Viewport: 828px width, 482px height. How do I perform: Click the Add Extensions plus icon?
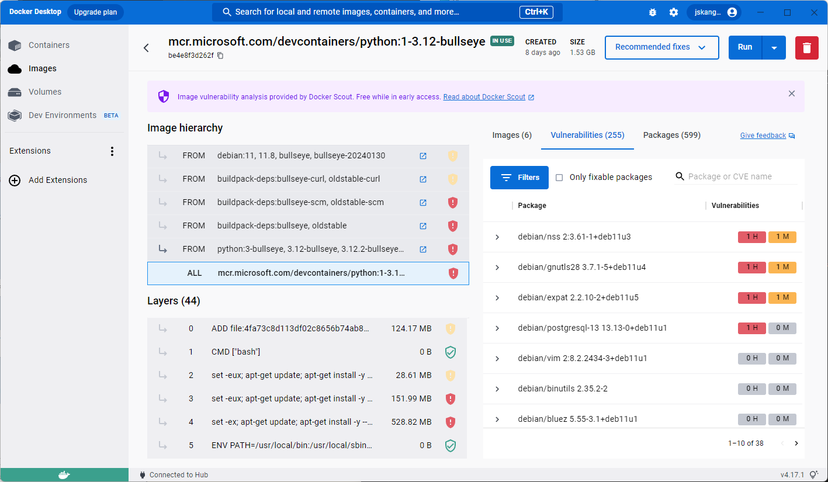[x=15, y=180]
